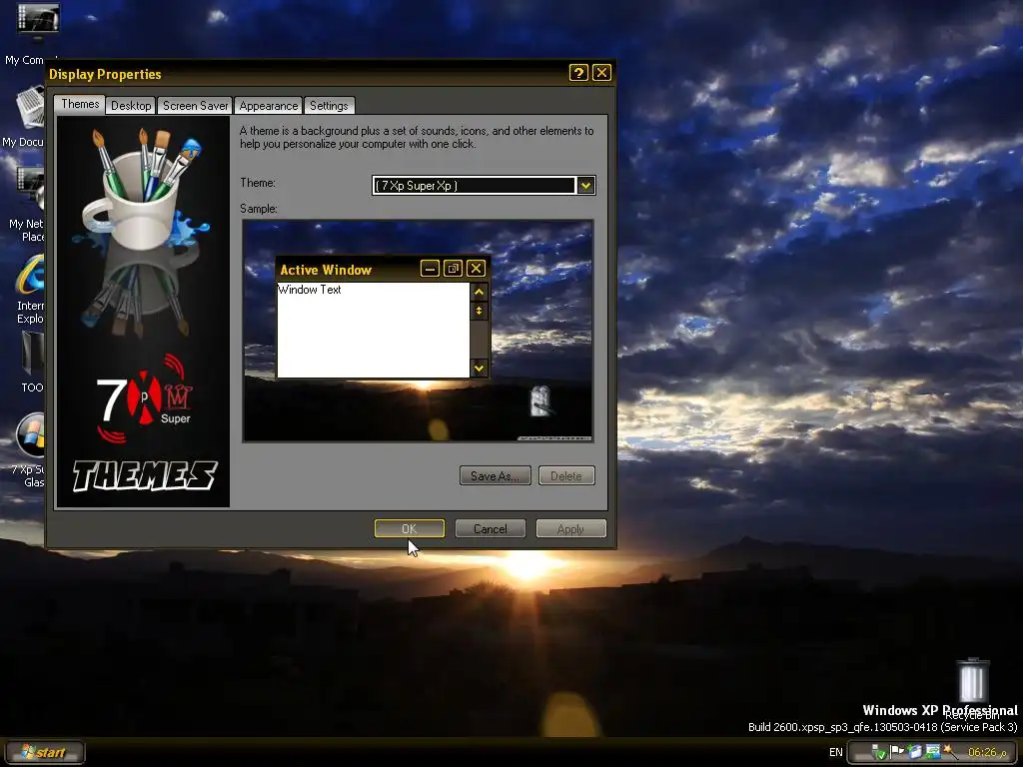Click the network monitor tray icon

click(932, 752)
